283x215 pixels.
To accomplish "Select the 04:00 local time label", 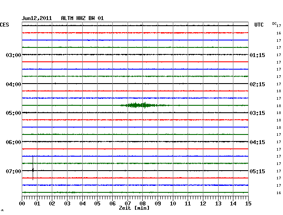I will click(13, 84).
